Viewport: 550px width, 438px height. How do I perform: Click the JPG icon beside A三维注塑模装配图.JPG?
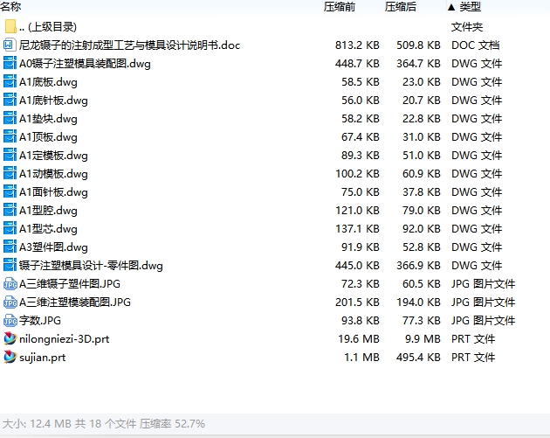click(10, 302)
